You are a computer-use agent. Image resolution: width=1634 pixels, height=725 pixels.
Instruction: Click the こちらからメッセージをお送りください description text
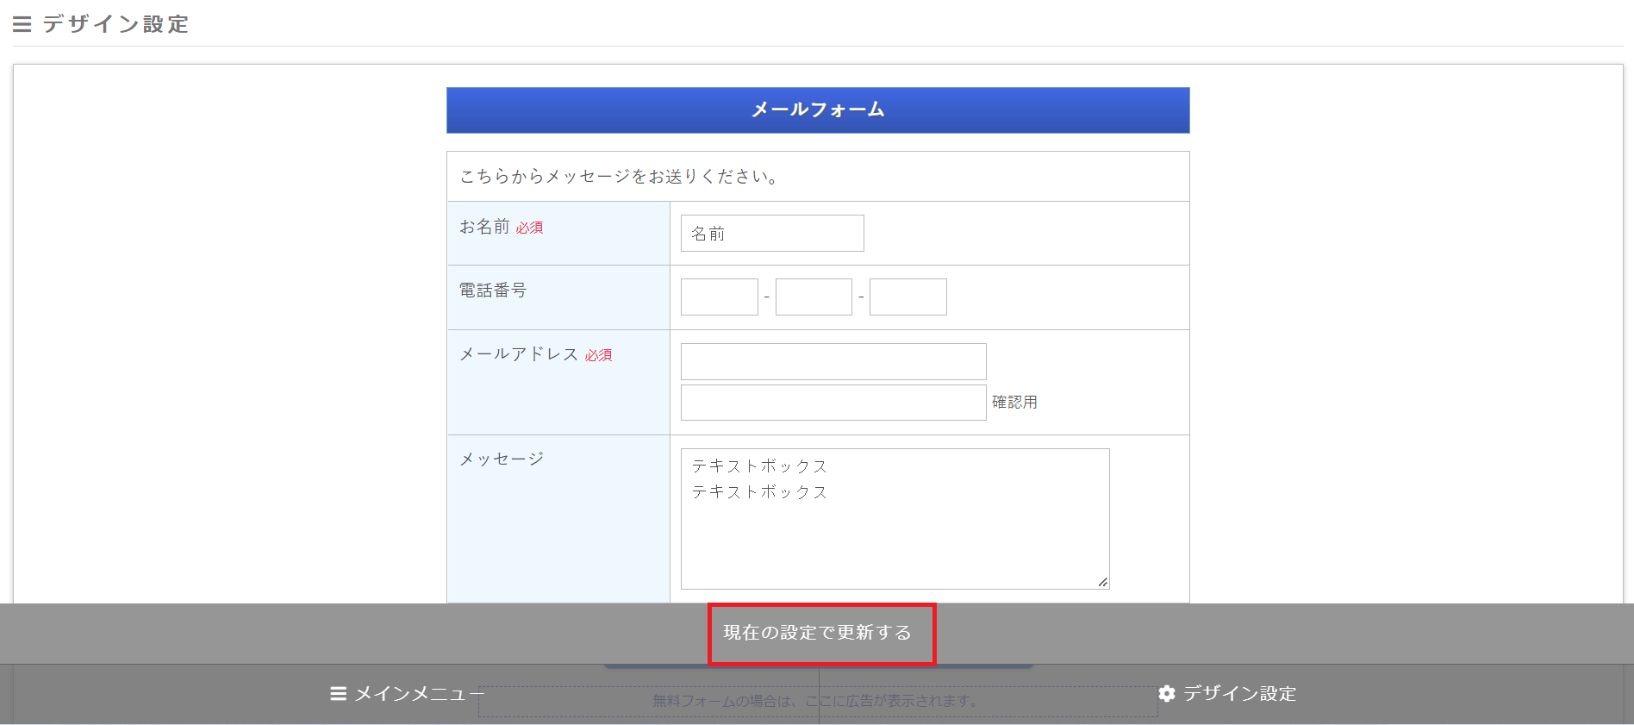point(619,177)
